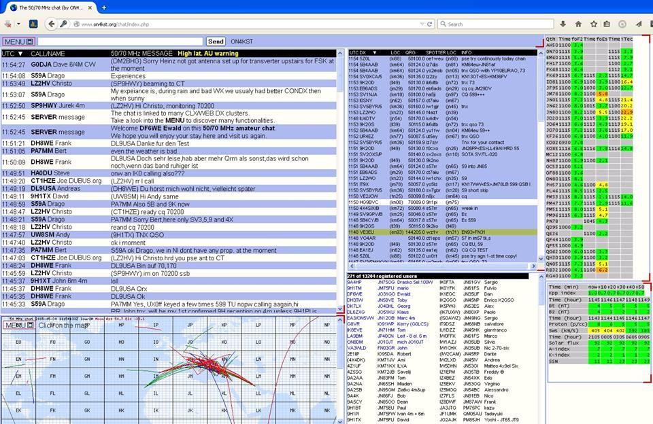Click the paper plane icon in toolbar
Image resolution: width=653 pixels, height=424 pixels.
639,24
